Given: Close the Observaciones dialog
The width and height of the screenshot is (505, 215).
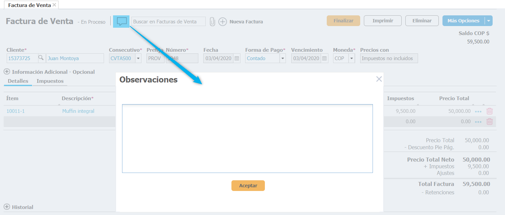Looking at the screenshot, I should click(x=379, y=79).
